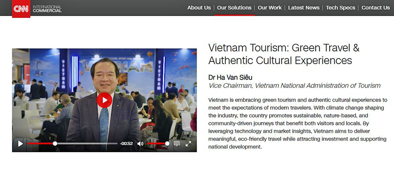394x183 pixels.
Task: Navigate to Tech Specs
Action: 341,7
